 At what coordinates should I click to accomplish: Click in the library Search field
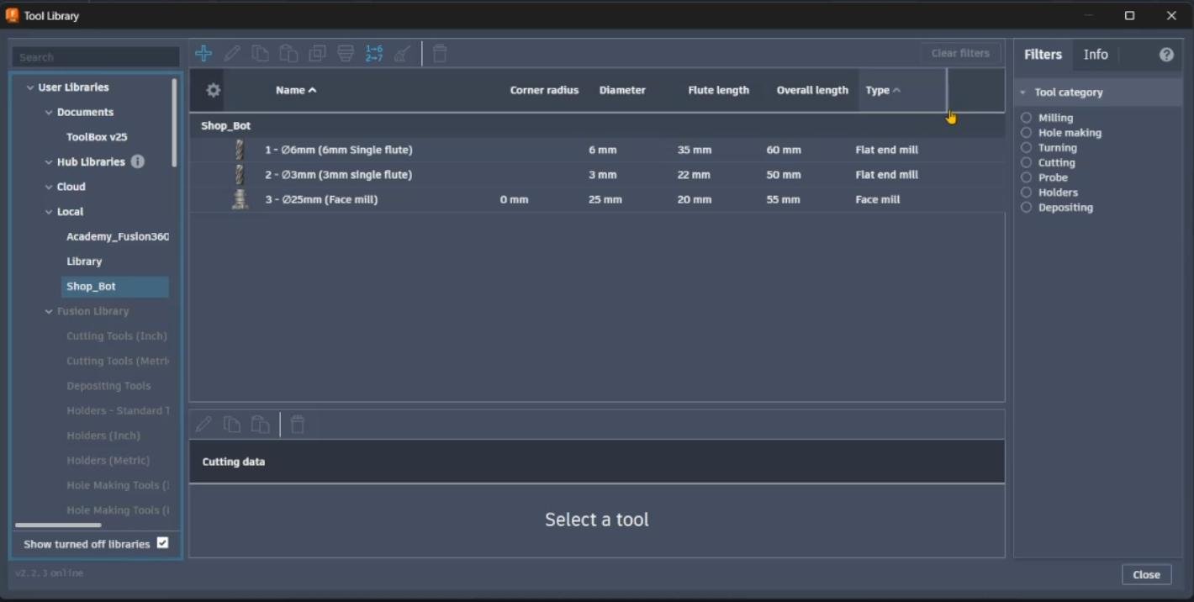pos(96,57)
